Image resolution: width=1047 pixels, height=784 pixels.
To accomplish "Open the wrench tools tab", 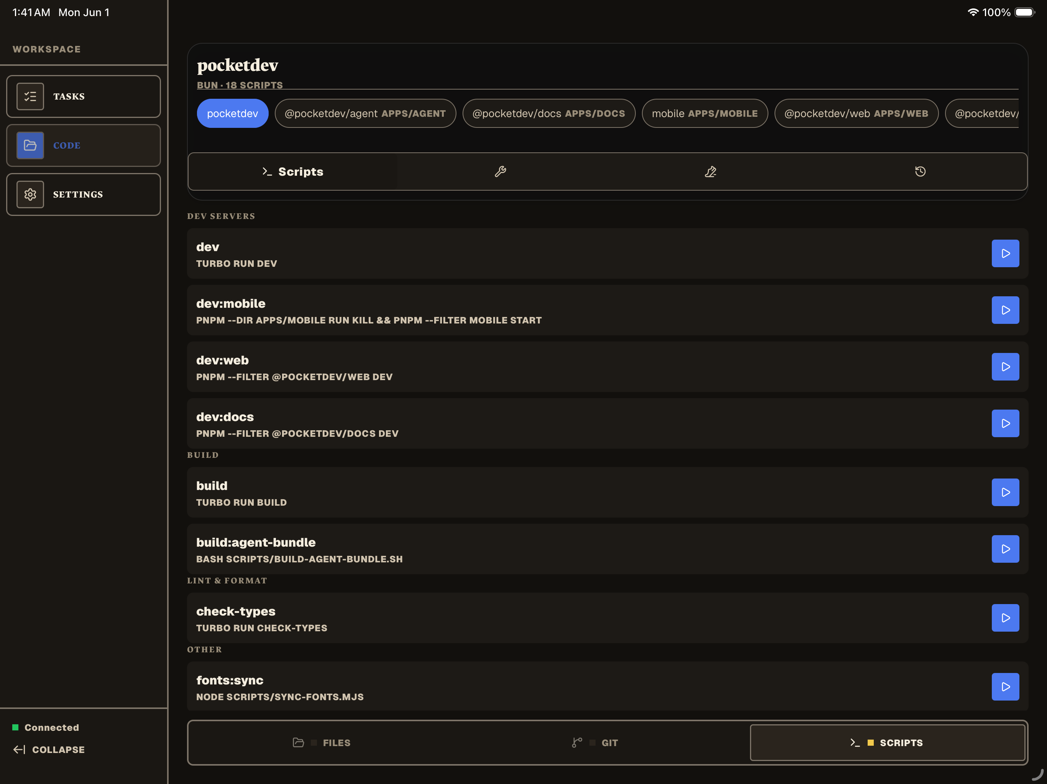I will [x=501, y=171].
